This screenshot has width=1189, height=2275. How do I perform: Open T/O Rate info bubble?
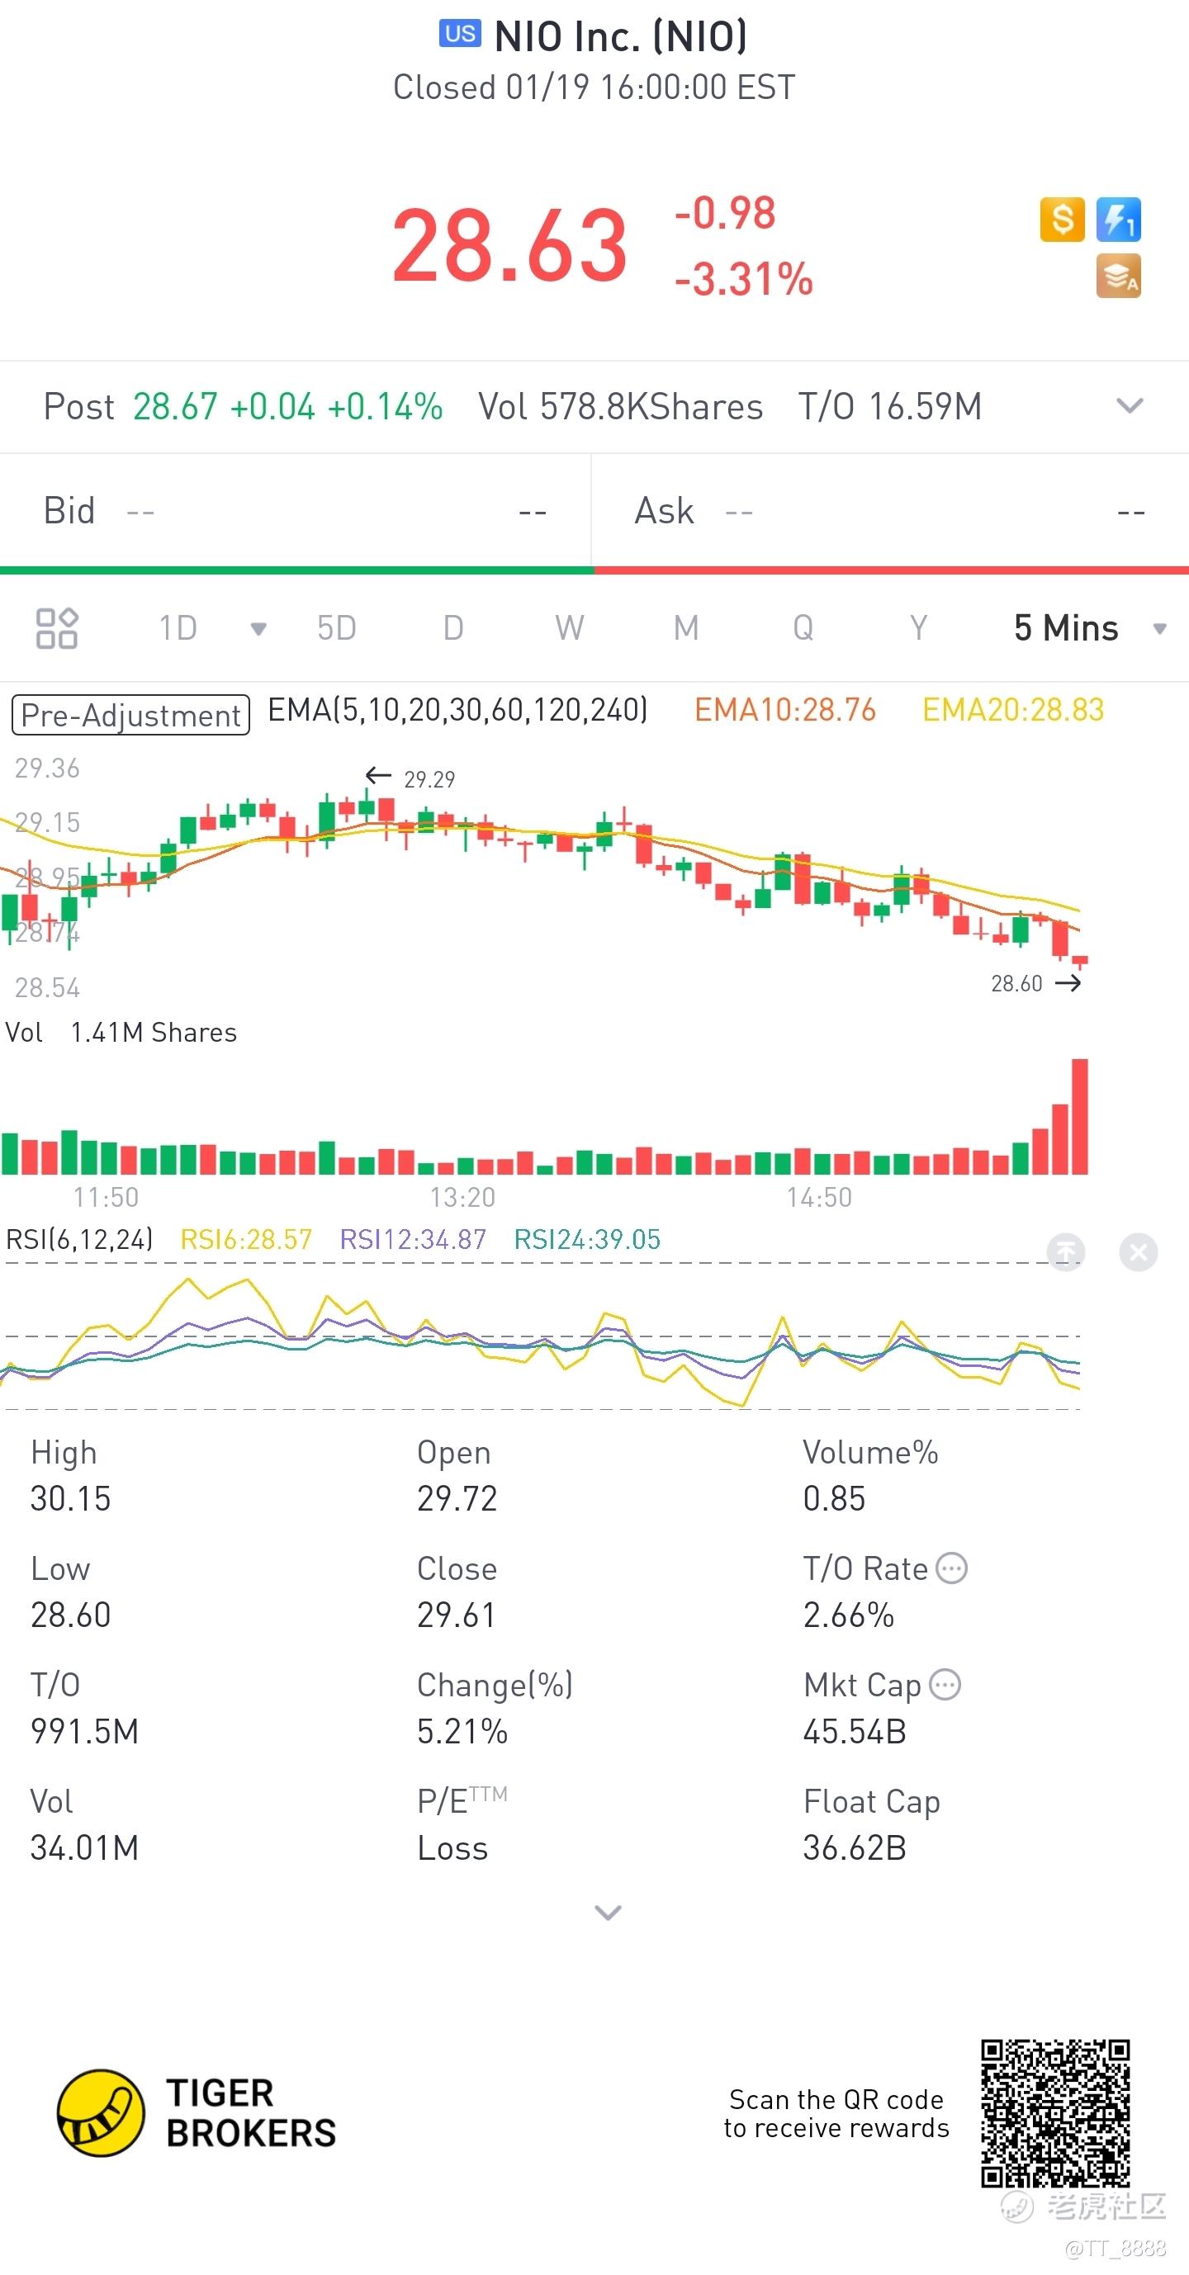coord(951,1568)
